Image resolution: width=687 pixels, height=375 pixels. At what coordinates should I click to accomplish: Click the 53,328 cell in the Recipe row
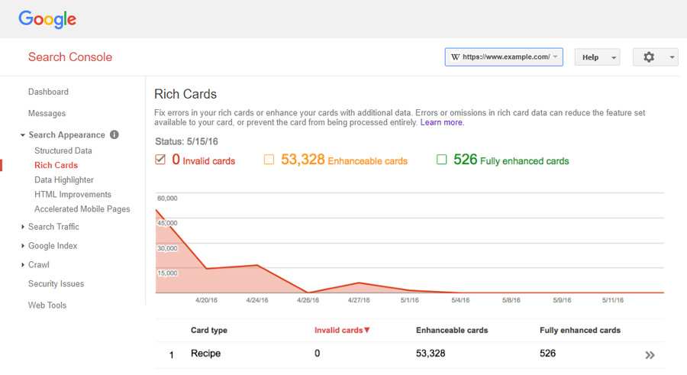(x=431, y=354)
